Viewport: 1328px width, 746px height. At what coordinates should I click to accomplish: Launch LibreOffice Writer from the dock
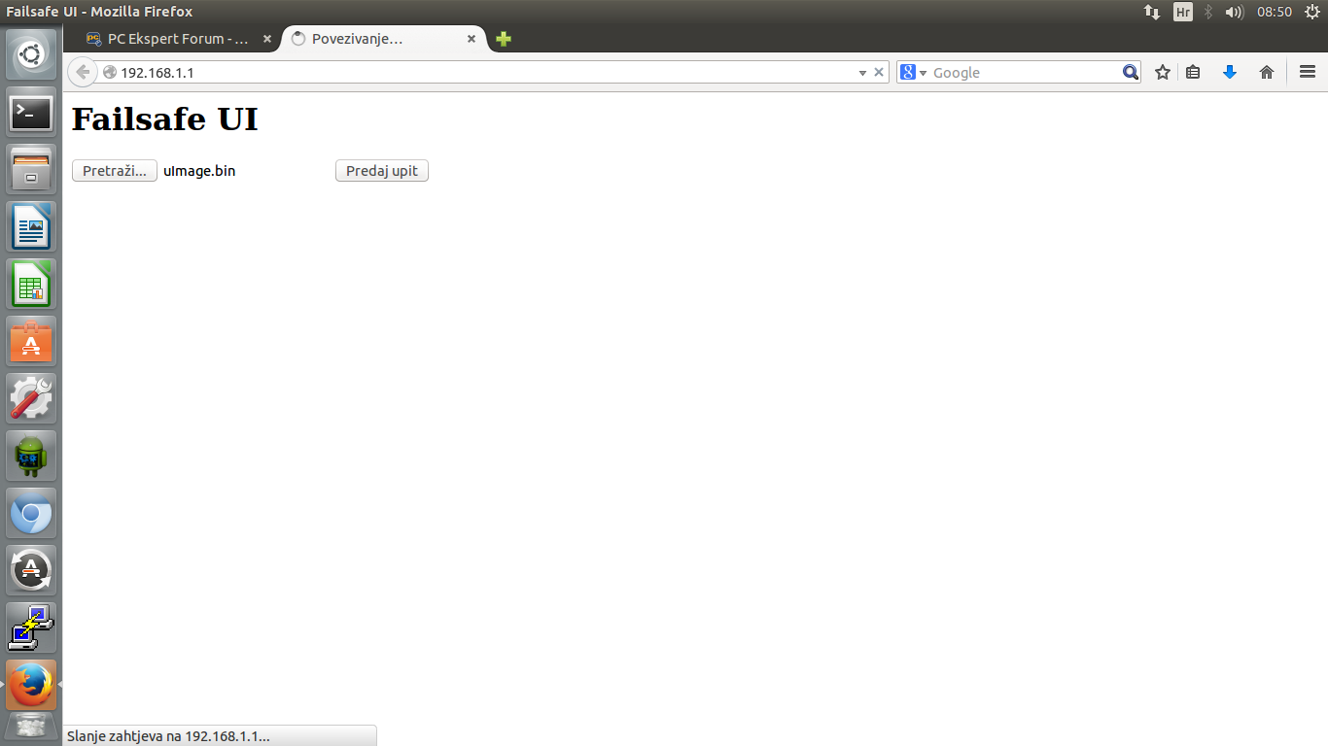click(31, 226)
